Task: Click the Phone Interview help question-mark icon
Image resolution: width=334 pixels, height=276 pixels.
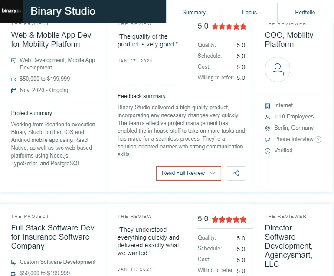Action: click(x=318, y=140)
